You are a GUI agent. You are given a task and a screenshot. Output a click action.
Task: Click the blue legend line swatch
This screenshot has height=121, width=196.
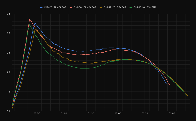point(42,7)
